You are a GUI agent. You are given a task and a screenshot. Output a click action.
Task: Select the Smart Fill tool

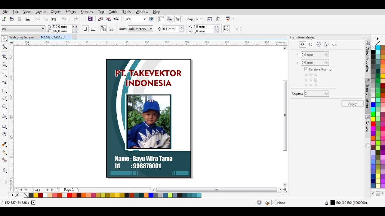(x=4, y=160)
